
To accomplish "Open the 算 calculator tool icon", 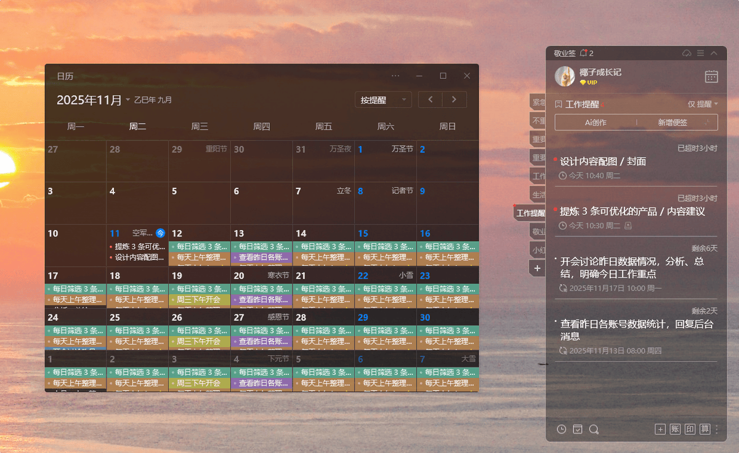I will coord(705,430).
